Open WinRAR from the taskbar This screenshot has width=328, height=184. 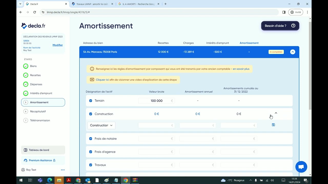135,180
